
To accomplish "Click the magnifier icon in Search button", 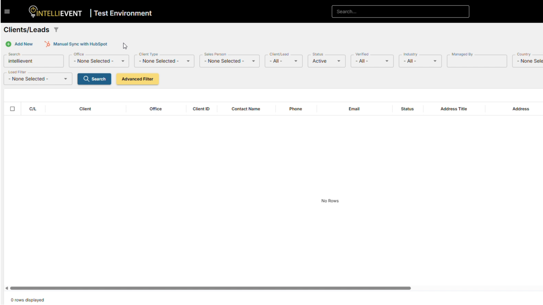I will pos(86,79).
